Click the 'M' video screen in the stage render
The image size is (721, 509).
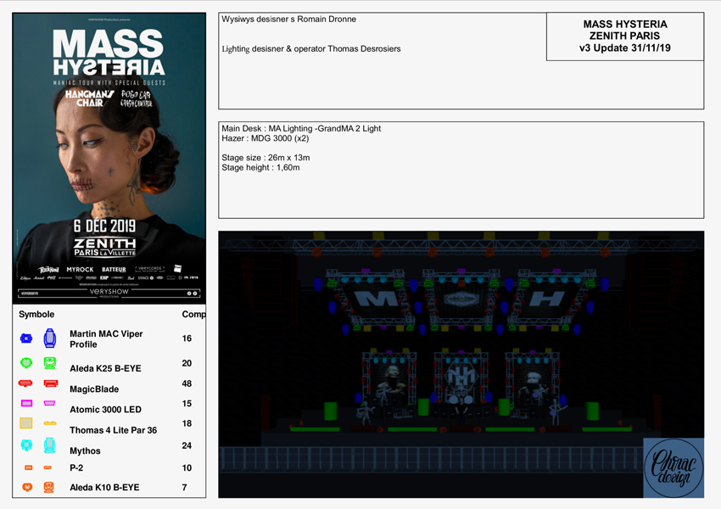[377, 299]
